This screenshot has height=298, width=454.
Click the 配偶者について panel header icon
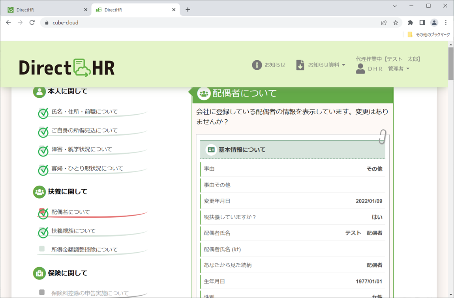pyautogui.click(x=204, y=93)
